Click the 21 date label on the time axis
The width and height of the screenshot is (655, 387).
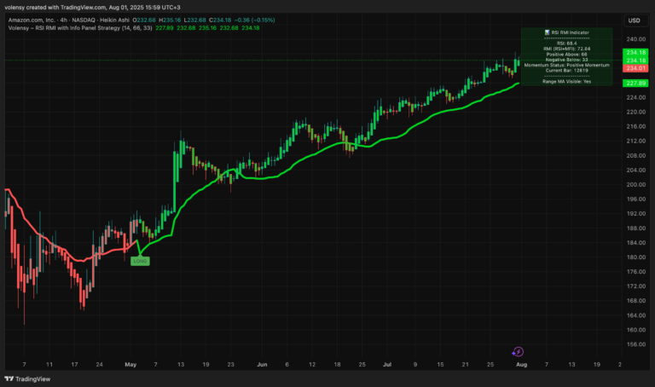(x=465, y=365)
